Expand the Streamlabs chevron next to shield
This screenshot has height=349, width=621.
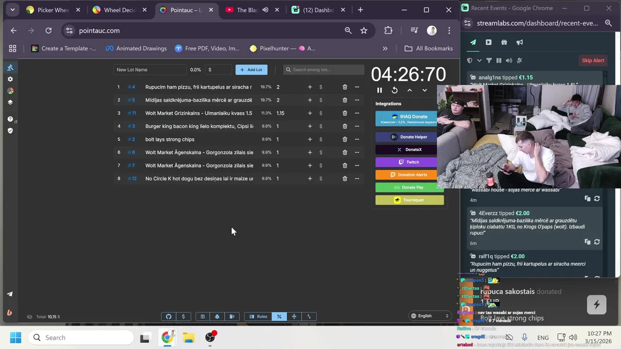[479, 61]
